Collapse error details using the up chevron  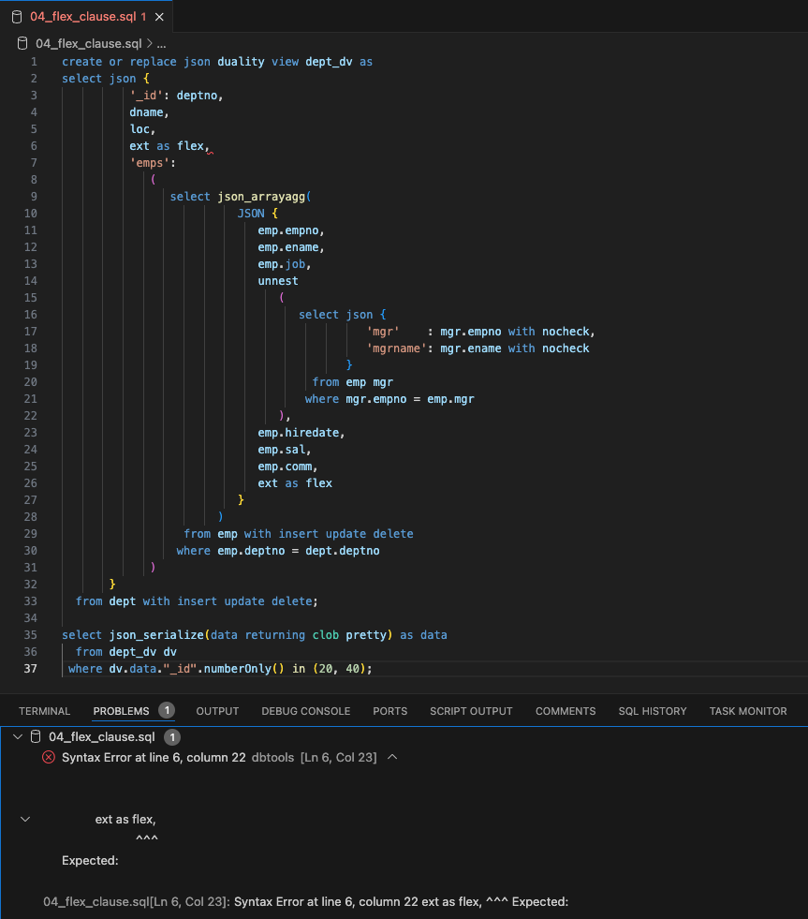392,757
